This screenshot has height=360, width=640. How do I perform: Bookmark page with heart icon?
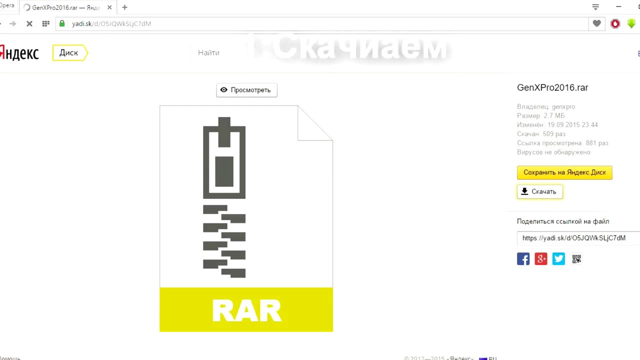point(596,23)
